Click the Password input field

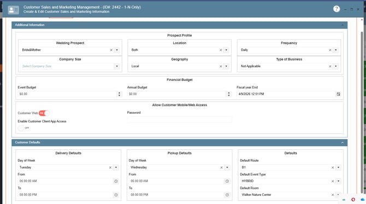[x=180, y=119]
